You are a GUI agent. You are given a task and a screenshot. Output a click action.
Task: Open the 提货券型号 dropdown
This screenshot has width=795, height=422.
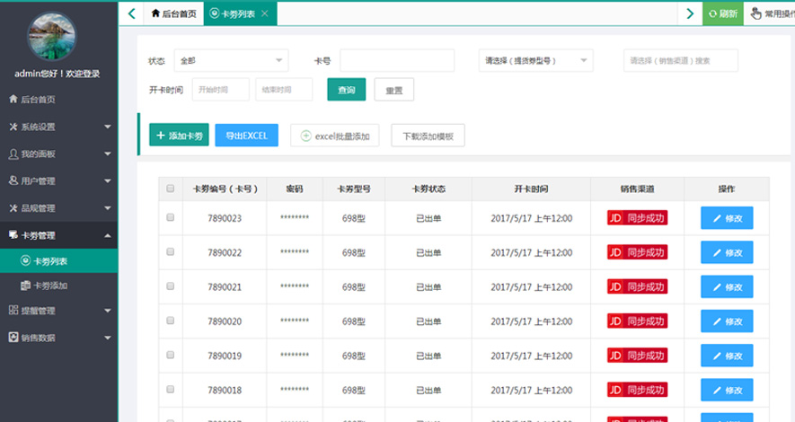coord(535,61)
